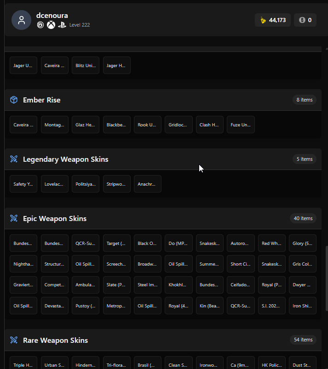
Task: Click the crossed-swords icon for Epic Weapon Skins
Action: point(14,218)
